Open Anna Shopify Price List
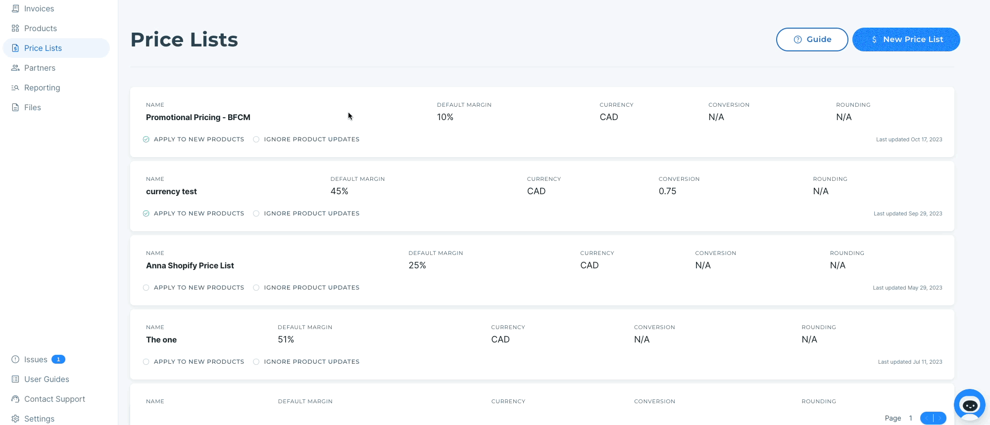 click(x=190, y=265)
